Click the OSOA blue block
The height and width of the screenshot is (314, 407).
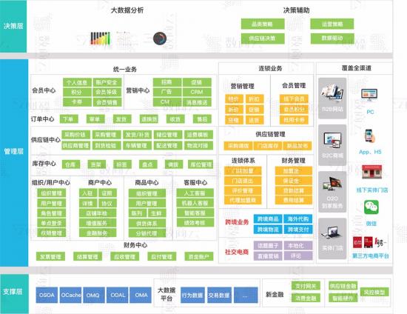click(x=47, y=295)
